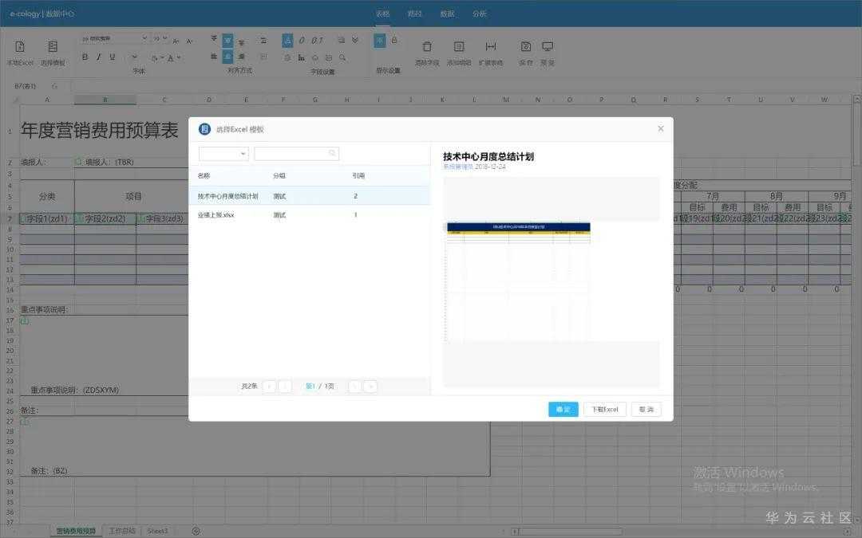Viewport: 862px width, 538px height.
Task: Switch to the 分析 top tab
Action: pyautogui.click(x=480, y=14)
